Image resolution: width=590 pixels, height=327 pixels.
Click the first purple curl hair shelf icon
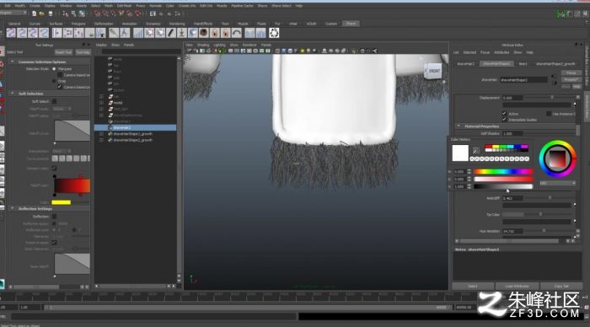point(11,33)
